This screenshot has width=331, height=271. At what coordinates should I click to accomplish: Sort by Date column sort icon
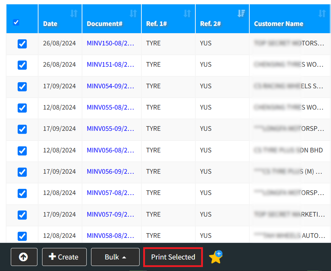[74, 14]
